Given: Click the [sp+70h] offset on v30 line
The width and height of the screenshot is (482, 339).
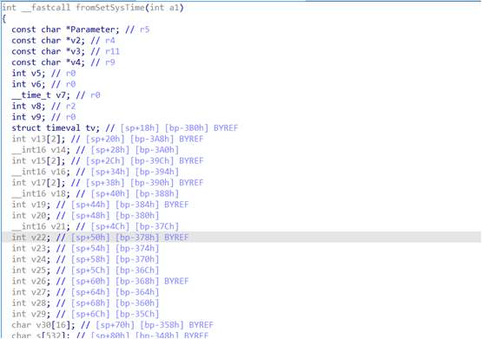Looking at the screenshot, I should coord(116,325).
